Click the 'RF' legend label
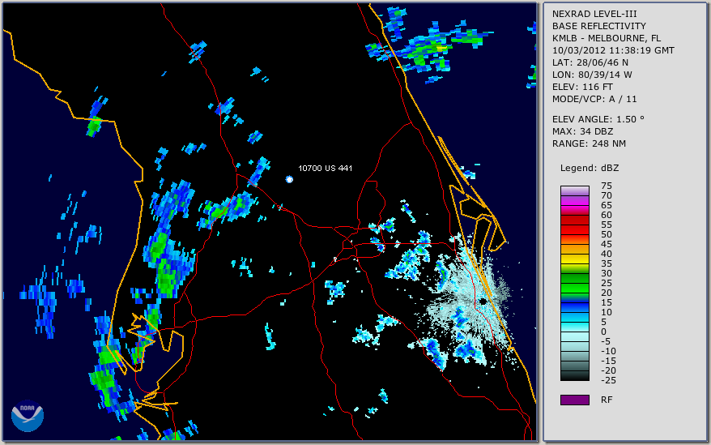 pyautogui.click(x=607, y=400)
